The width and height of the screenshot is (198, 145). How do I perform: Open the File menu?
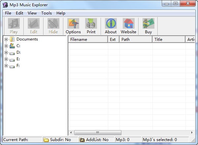click(8, 13)
